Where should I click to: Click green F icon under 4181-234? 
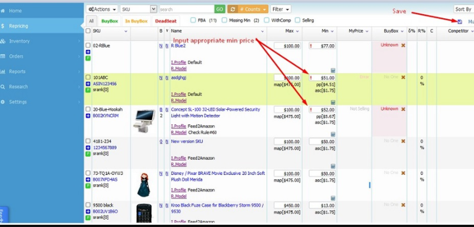88,153
